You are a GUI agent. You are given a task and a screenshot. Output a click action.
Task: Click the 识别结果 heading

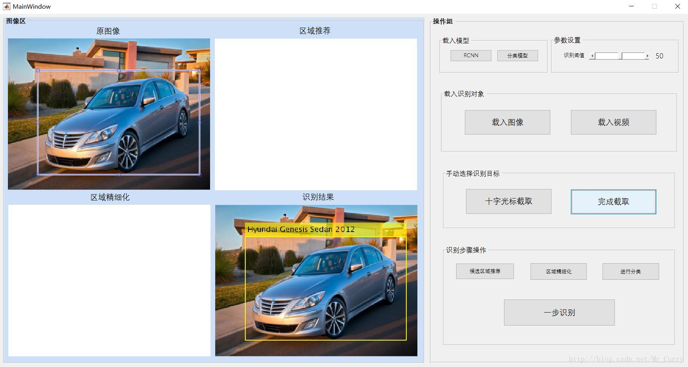(318, 197)
